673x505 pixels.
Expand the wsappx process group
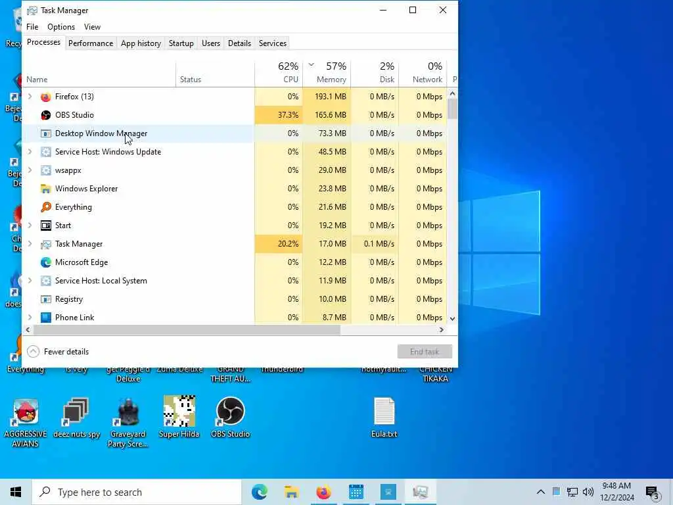[x=30, y=170]
